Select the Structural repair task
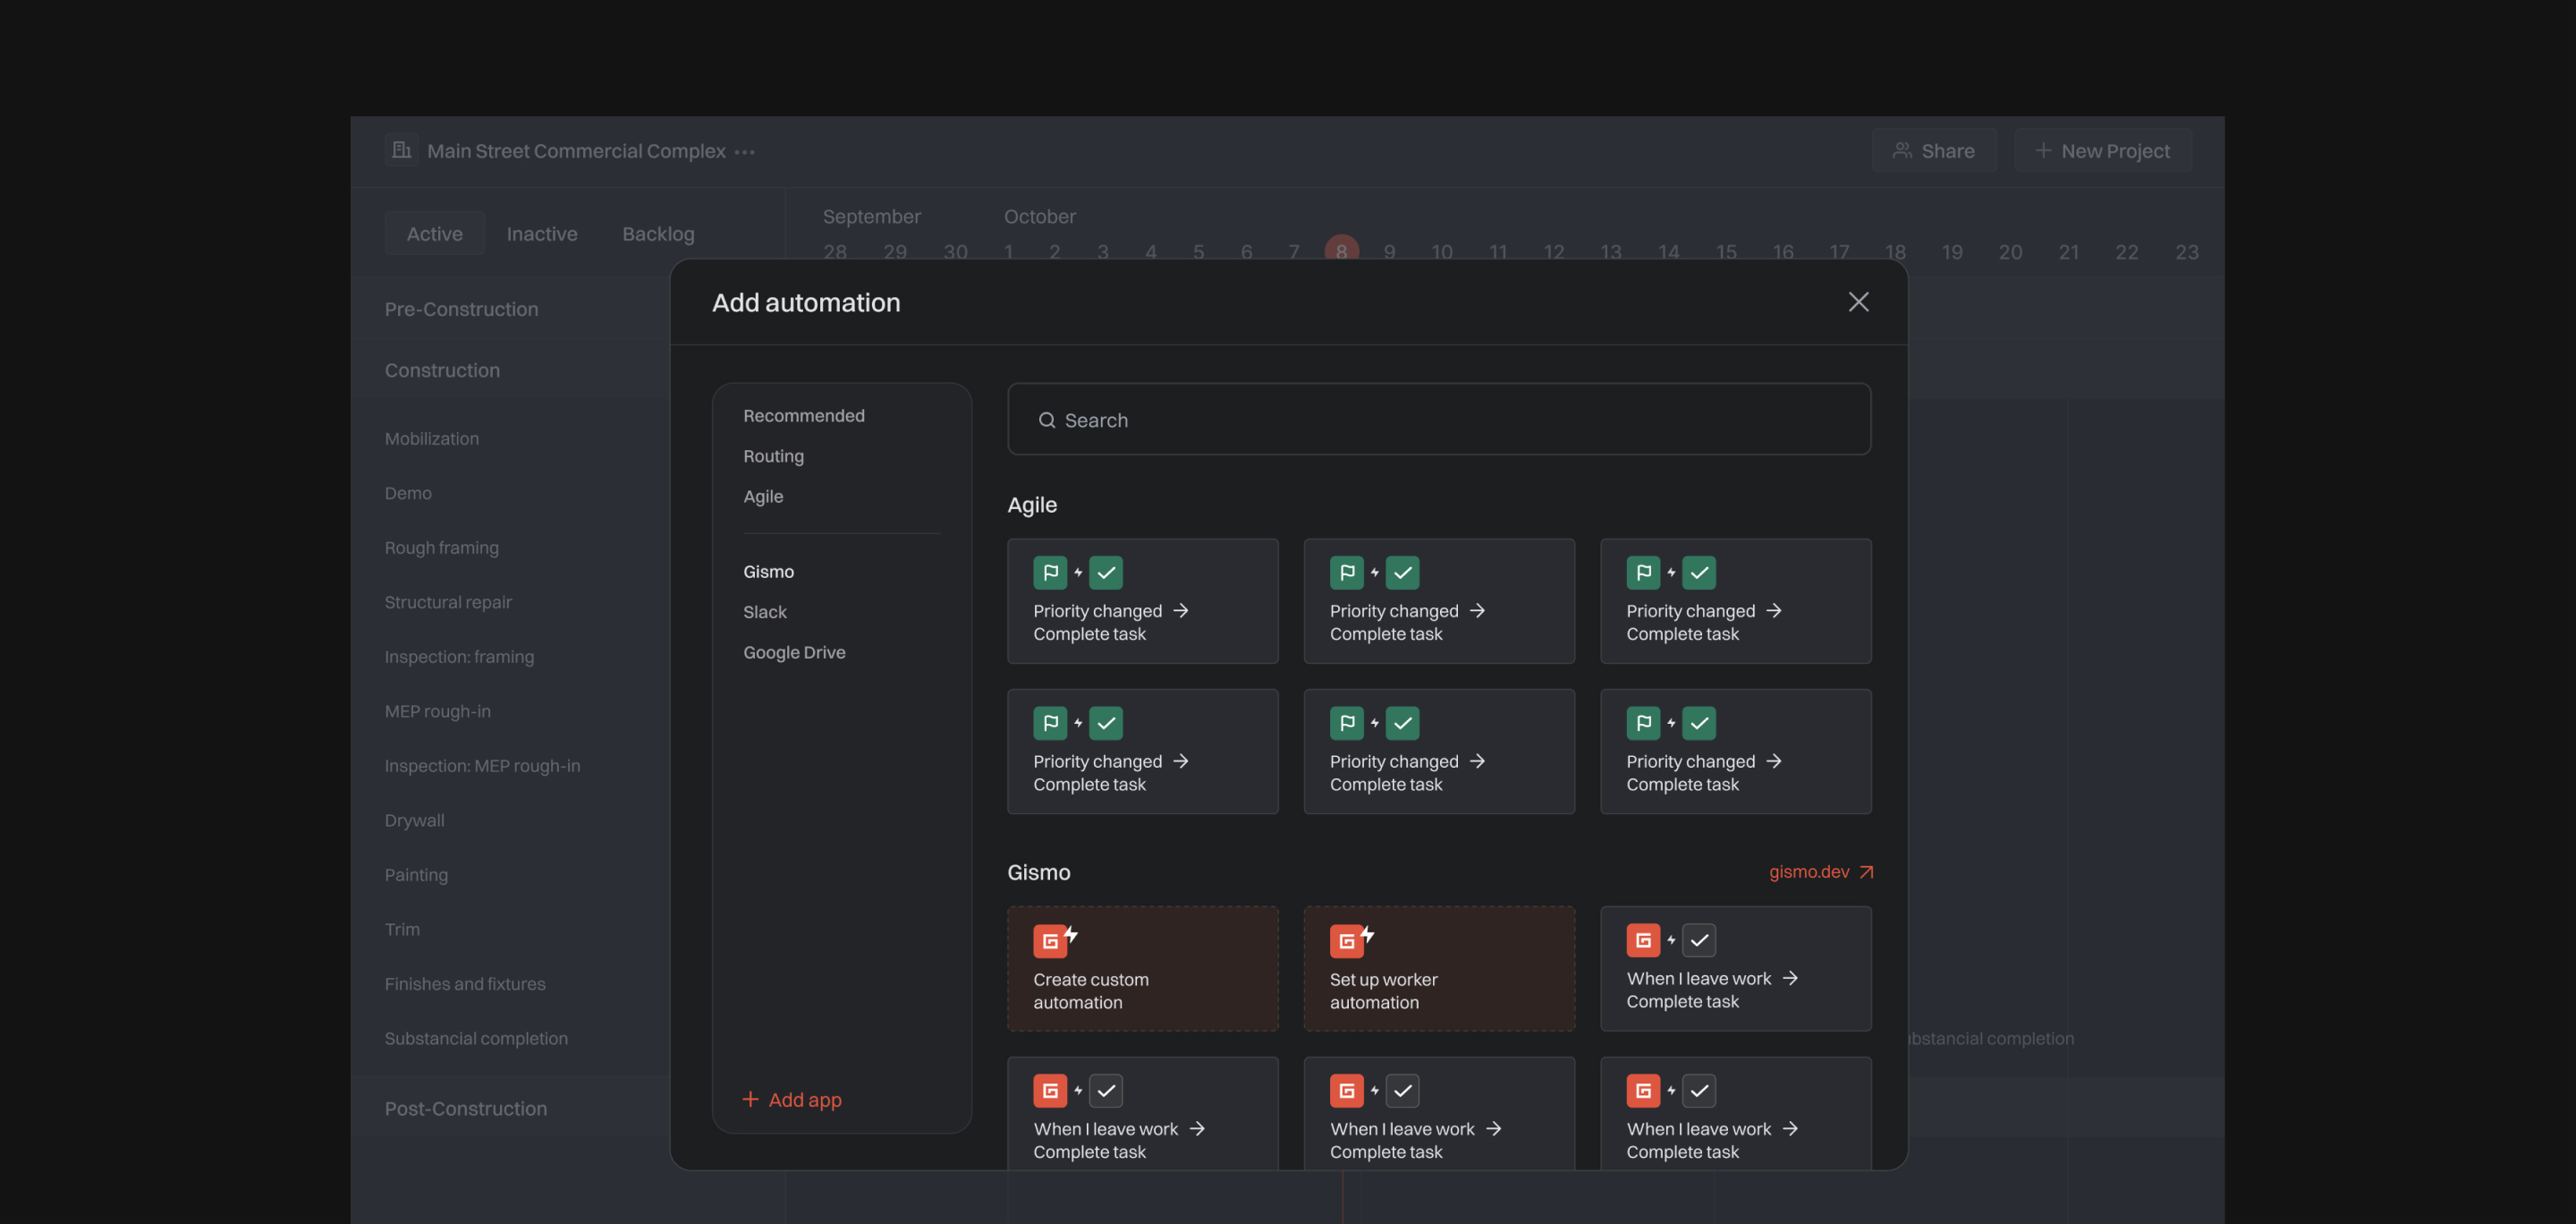The image size is (2576, 1224). pos(448,602)
